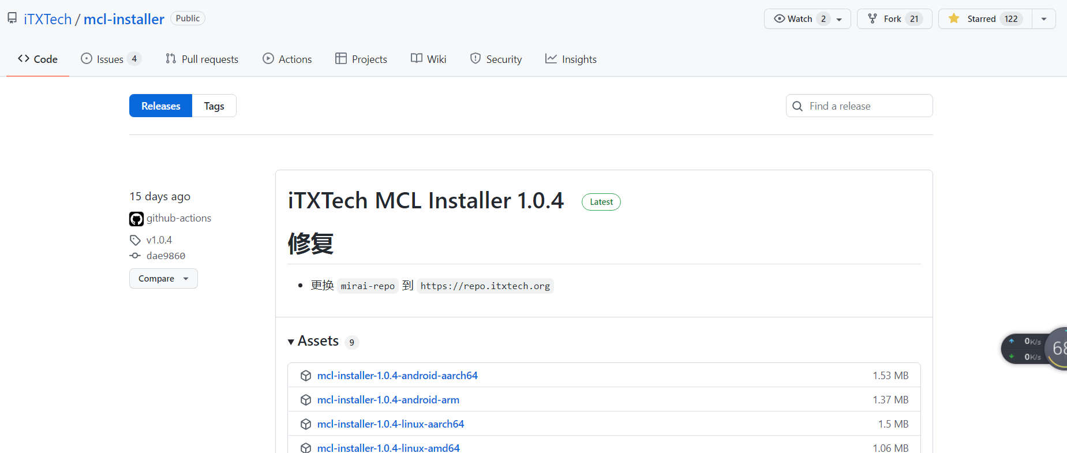Viewport: 1067px width, 453px height.
Task: Click package icon for linux-amd64 asset
Action: (x=306, y=448)
